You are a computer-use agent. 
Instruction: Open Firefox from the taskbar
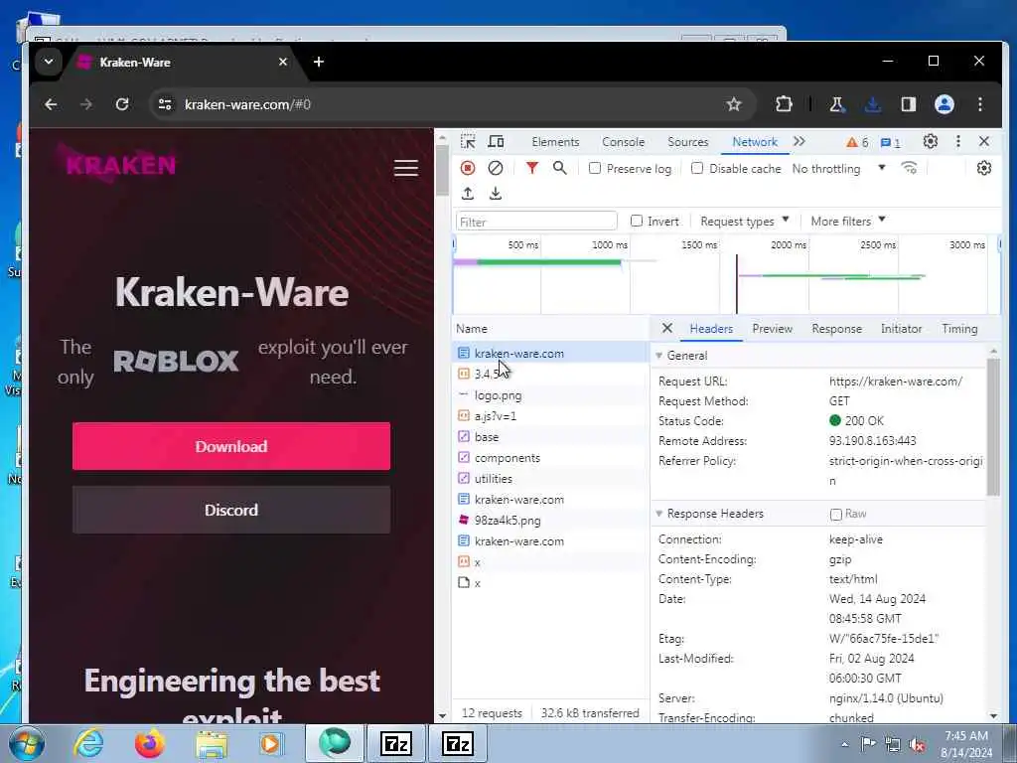(150, 743)
